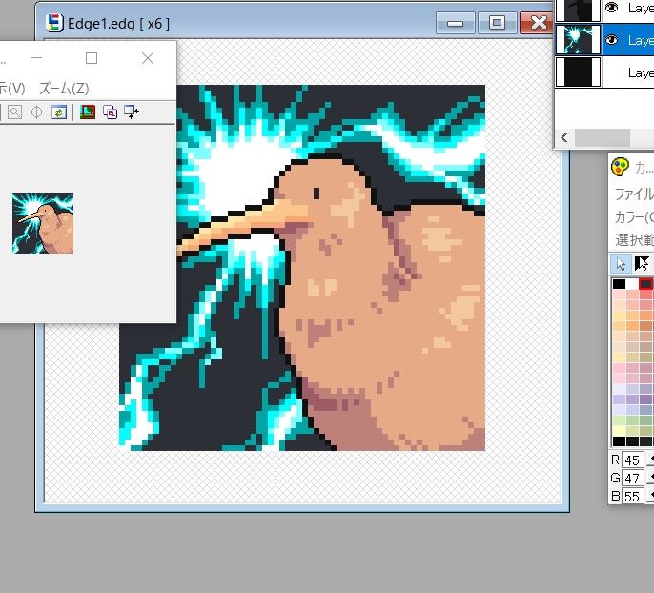Select the topmost layer's dark thumbnail
This screenshot has height=593, width=654.
[x=578, y=10]
